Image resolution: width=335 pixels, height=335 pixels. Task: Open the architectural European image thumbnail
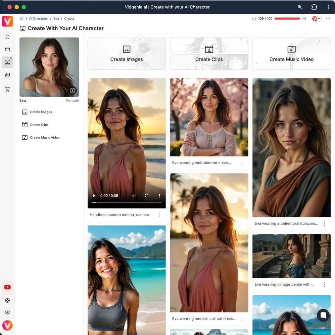[291, 147]
